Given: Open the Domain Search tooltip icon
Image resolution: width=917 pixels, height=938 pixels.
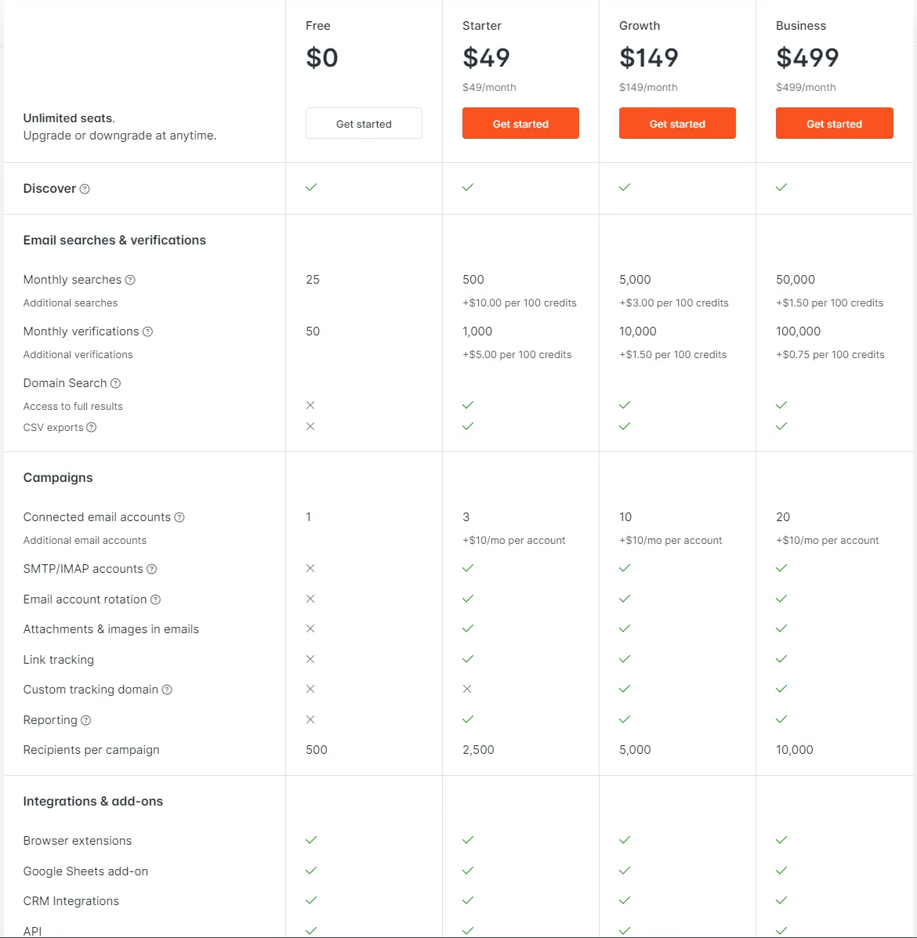Looking at the screenshot, I should [115, 383].
